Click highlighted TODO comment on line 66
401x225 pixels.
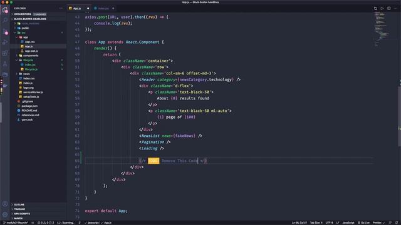coord(154,161)
